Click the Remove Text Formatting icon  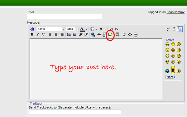(32, 29)
